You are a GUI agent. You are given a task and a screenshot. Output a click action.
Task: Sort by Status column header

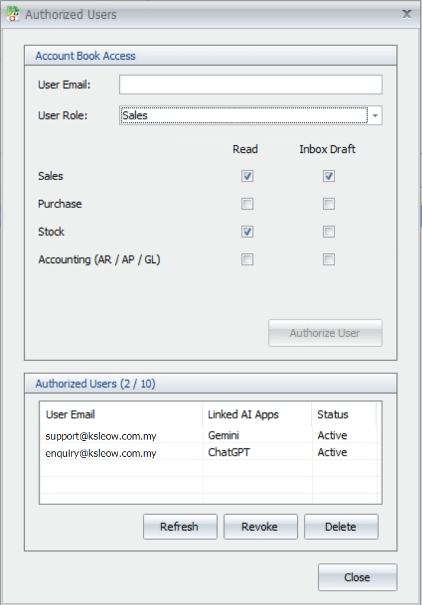point(343,414)
